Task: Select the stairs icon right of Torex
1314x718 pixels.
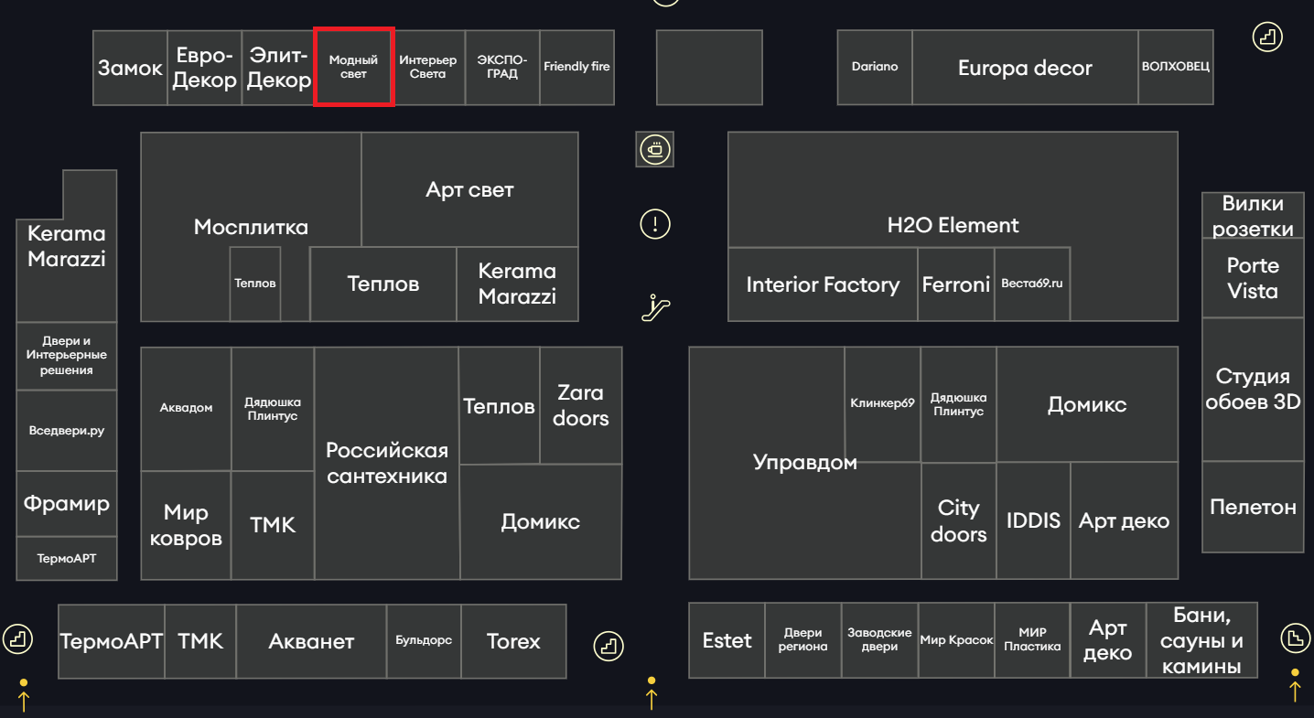Action: pyautogui.click(x=609, y=646)
